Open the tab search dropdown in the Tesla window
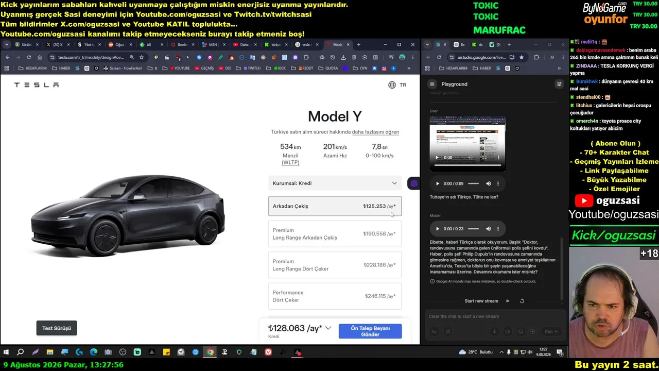Viewport: 659px width, 371px height. point(7,45)
